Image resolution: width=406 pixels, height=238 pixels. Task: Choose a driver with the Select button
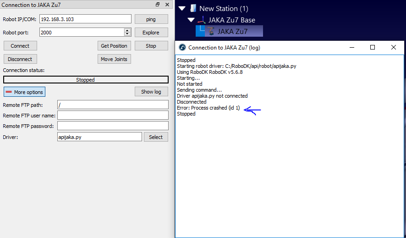[156, 137]
